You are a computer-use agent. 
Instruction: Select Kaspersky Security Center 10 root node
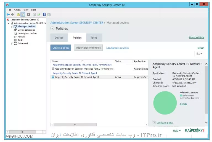[25, 20]
